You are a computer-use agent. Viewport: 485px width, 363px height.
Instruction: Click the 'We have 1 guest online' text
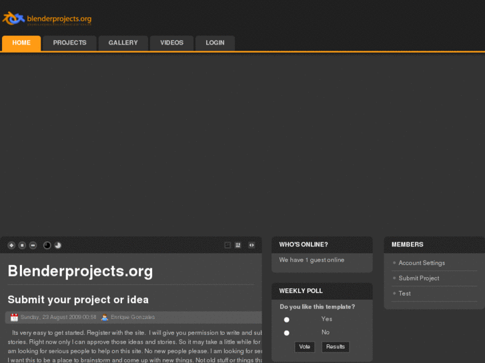[312, 260]
